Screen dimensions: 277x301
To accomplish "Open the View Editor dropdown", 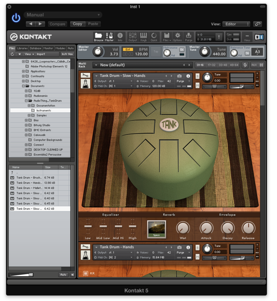I will (236, 24).
